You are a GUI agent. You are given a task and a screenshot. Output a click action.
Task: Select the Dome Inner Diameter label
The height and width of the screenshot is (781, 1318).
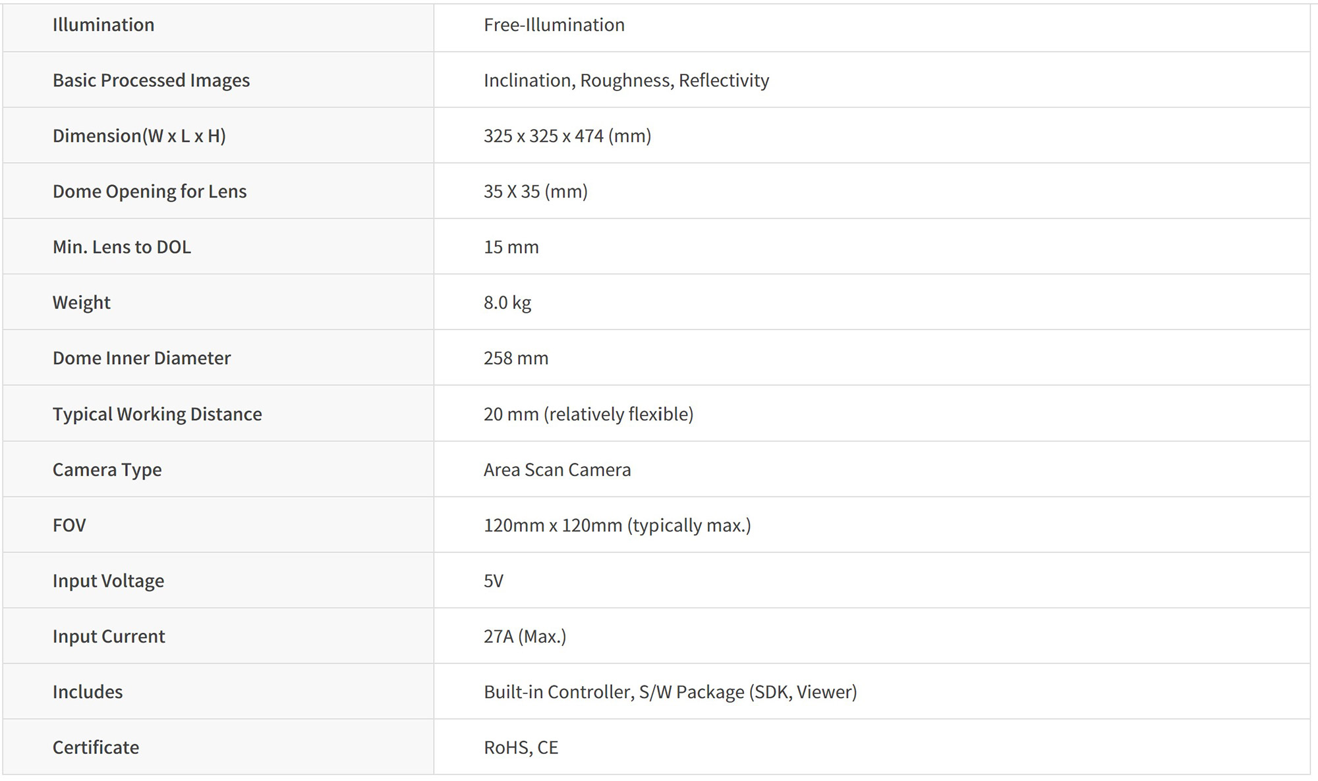pos(142,358)
